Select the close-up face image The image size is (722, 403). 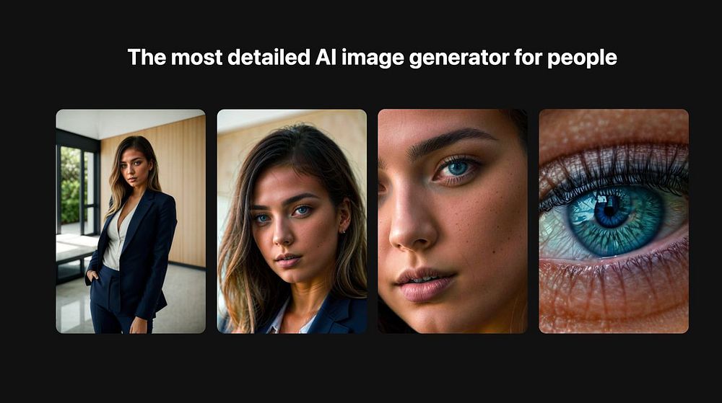[x=453, y=221]
